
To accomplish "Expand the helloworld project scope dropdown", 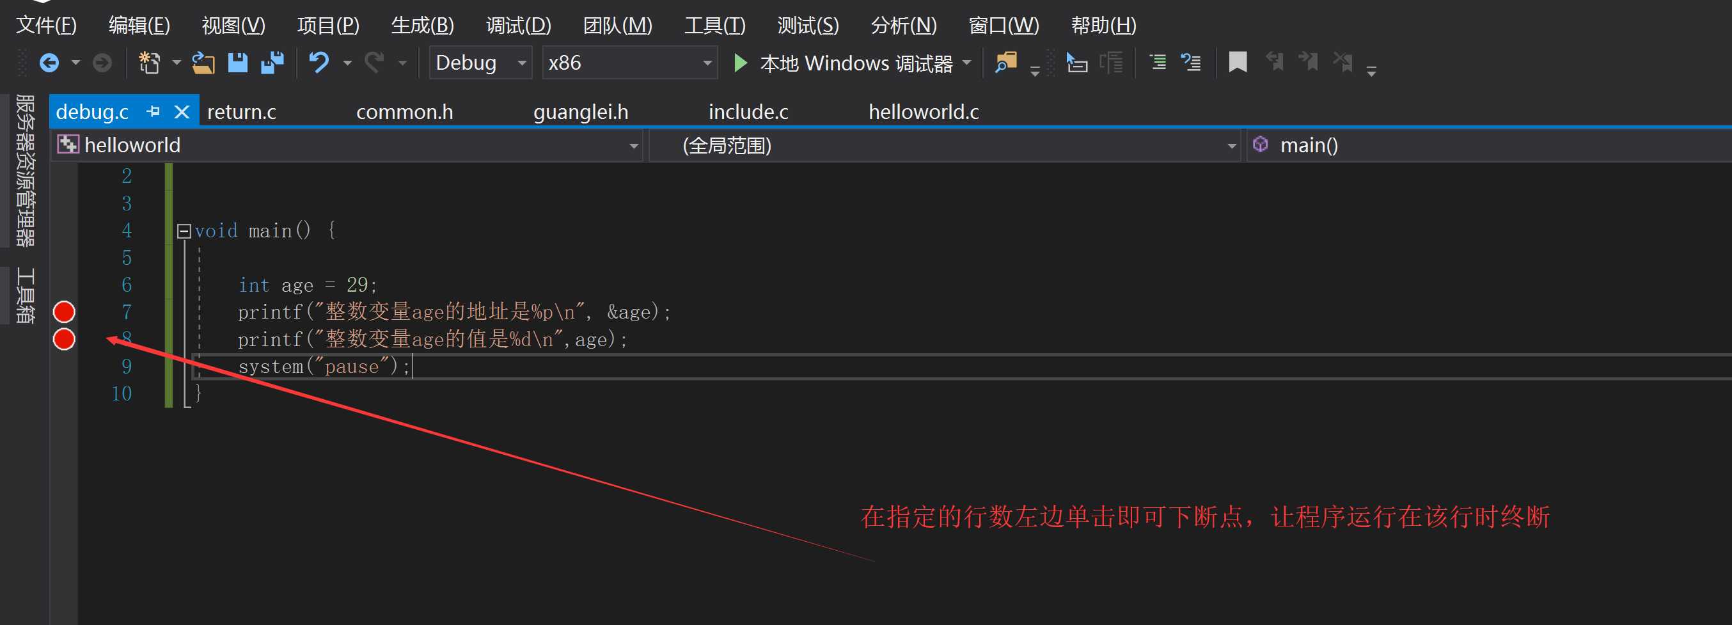I will point(633,145).
